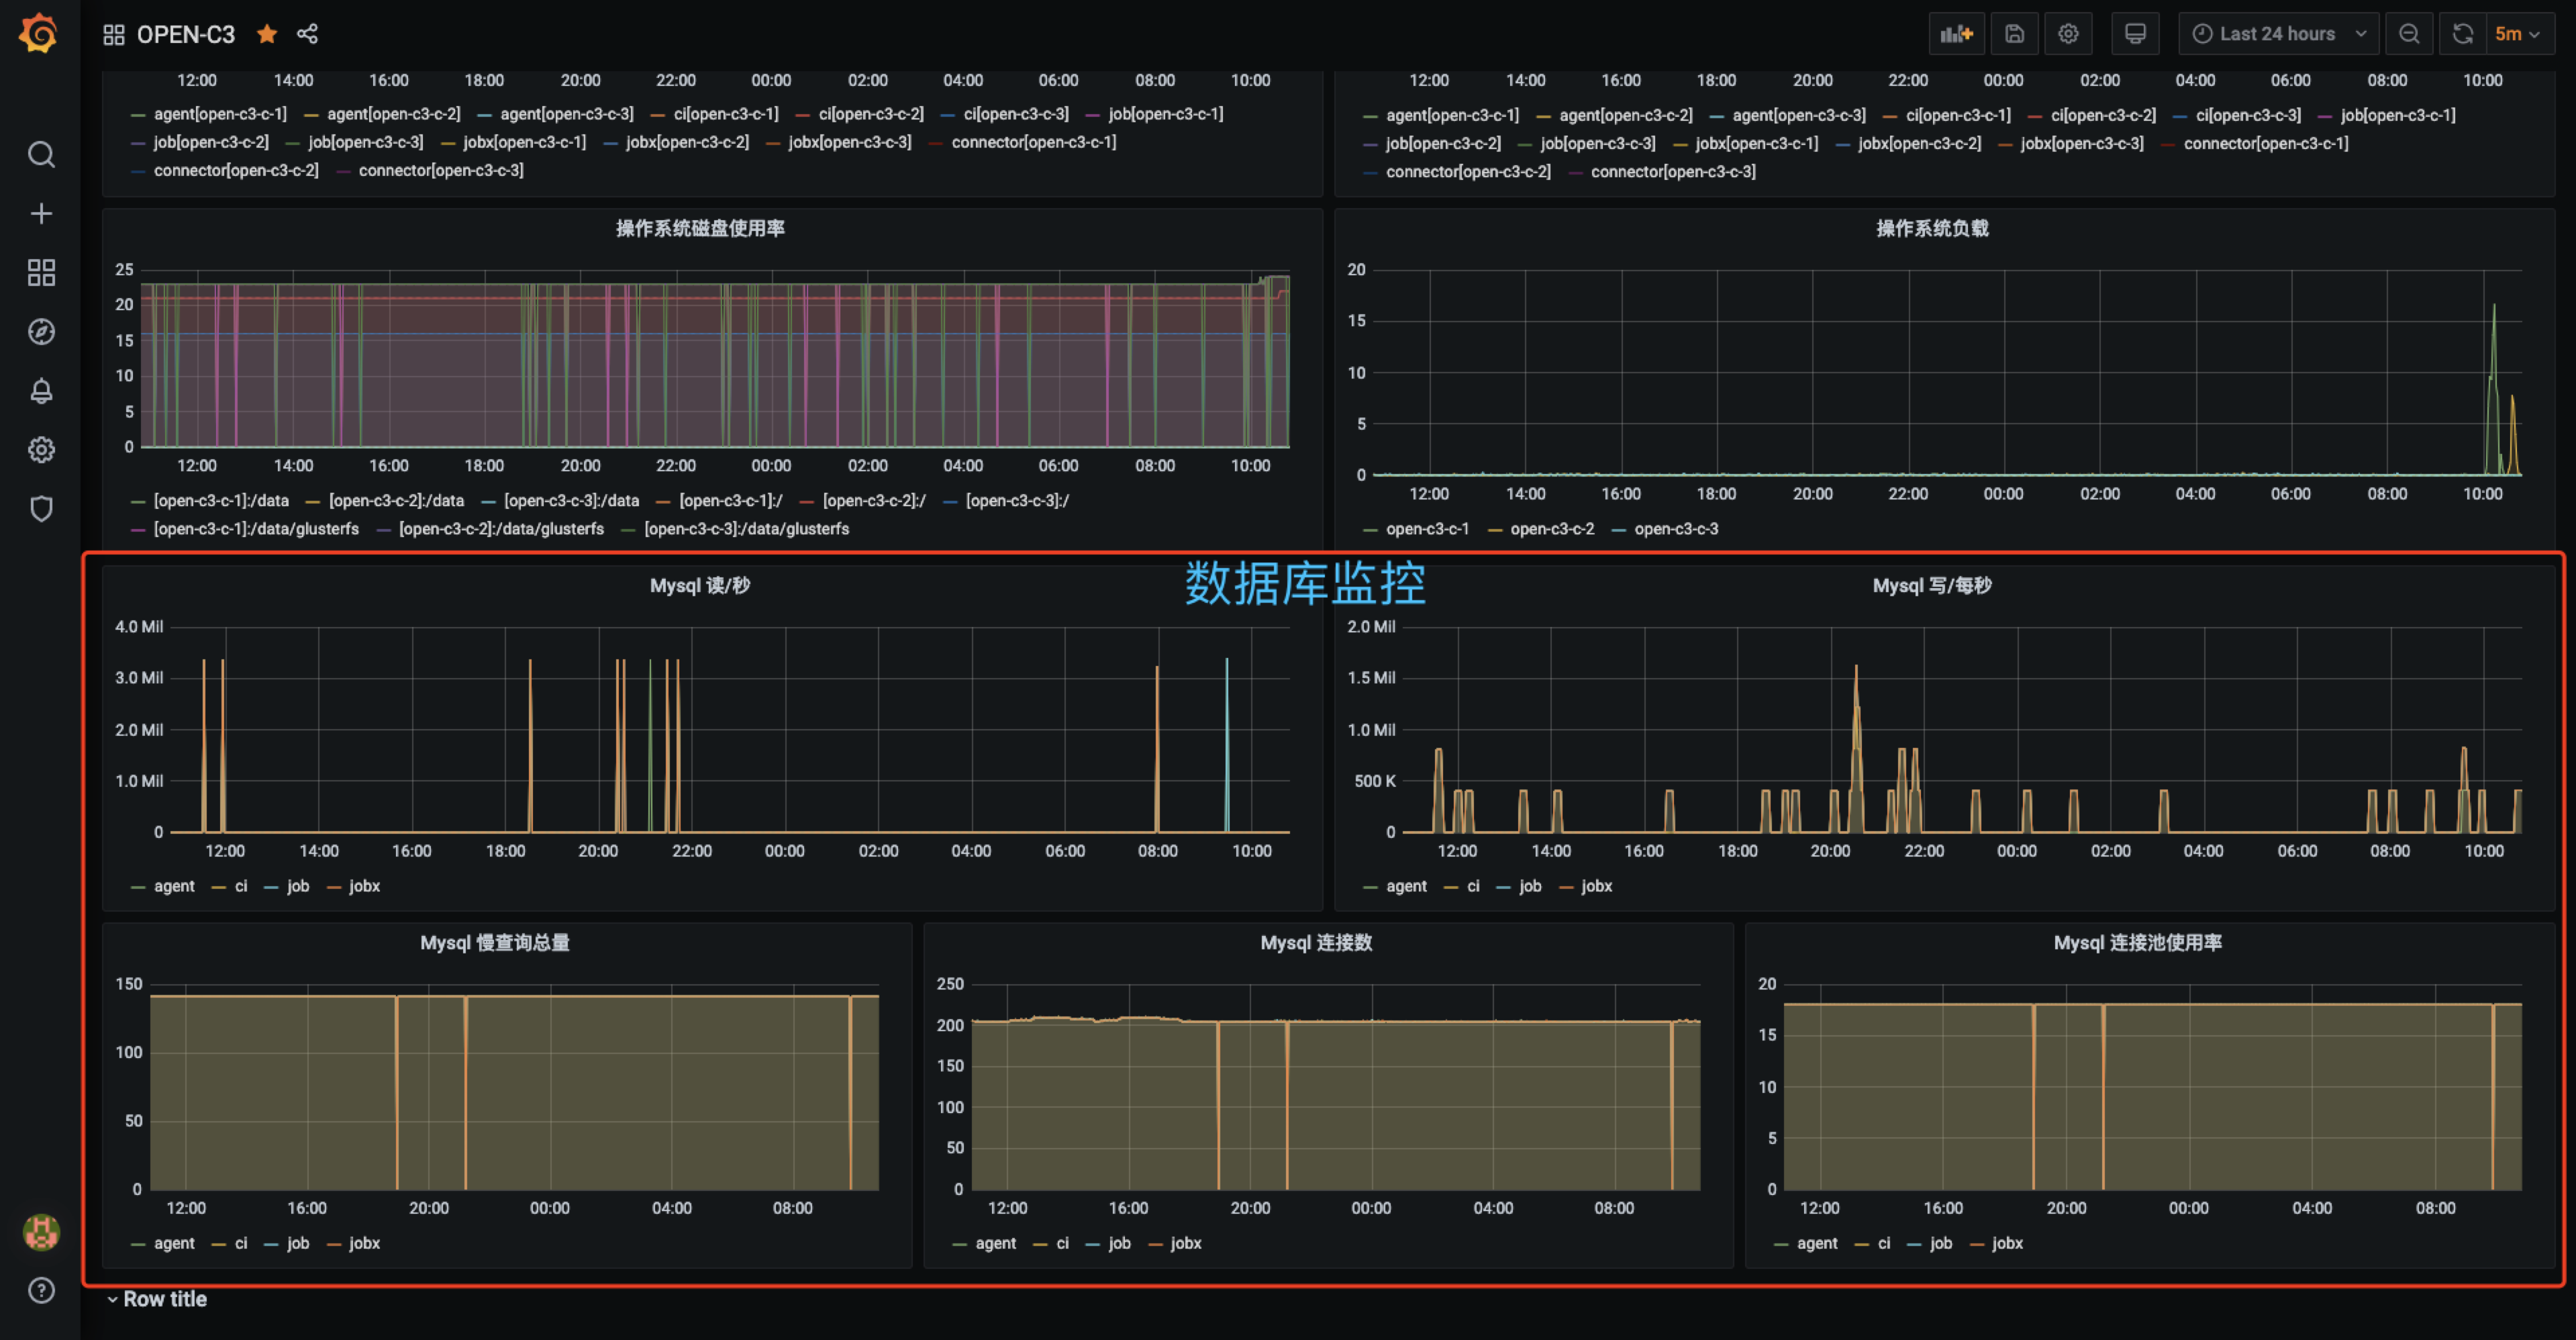This screenshot has height=1340, width=2576.
Task: Save the dashboard with the disk icon
Action: 2014,34
